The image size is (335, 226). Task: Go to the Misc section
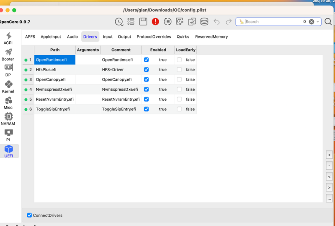click(x=8, y=103)
